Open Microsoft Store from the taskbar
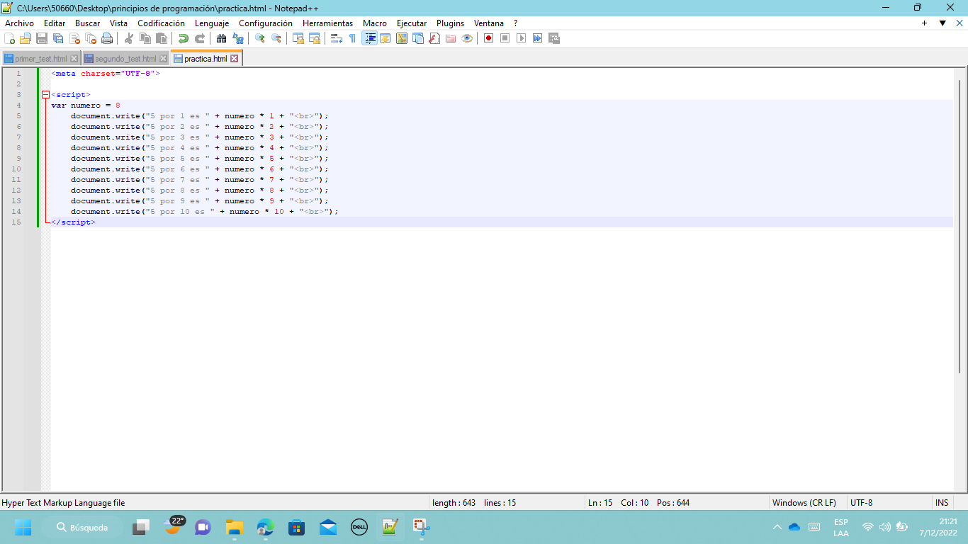 [296, 527]
